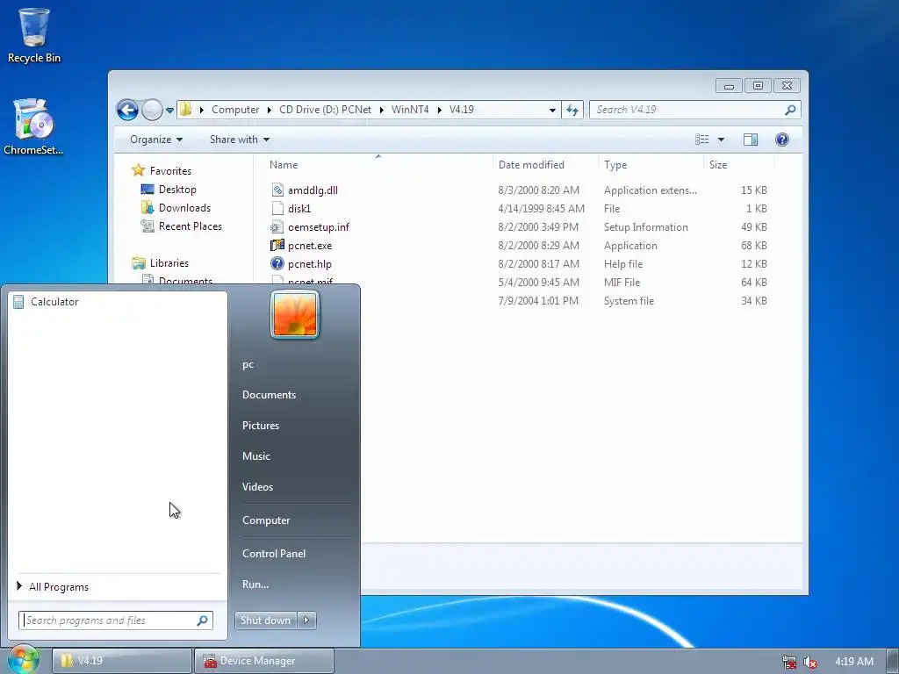Select the pcnet.hlp help file icon
The image size is (899, 674).
pyautogui.click(x=277, y=263)
